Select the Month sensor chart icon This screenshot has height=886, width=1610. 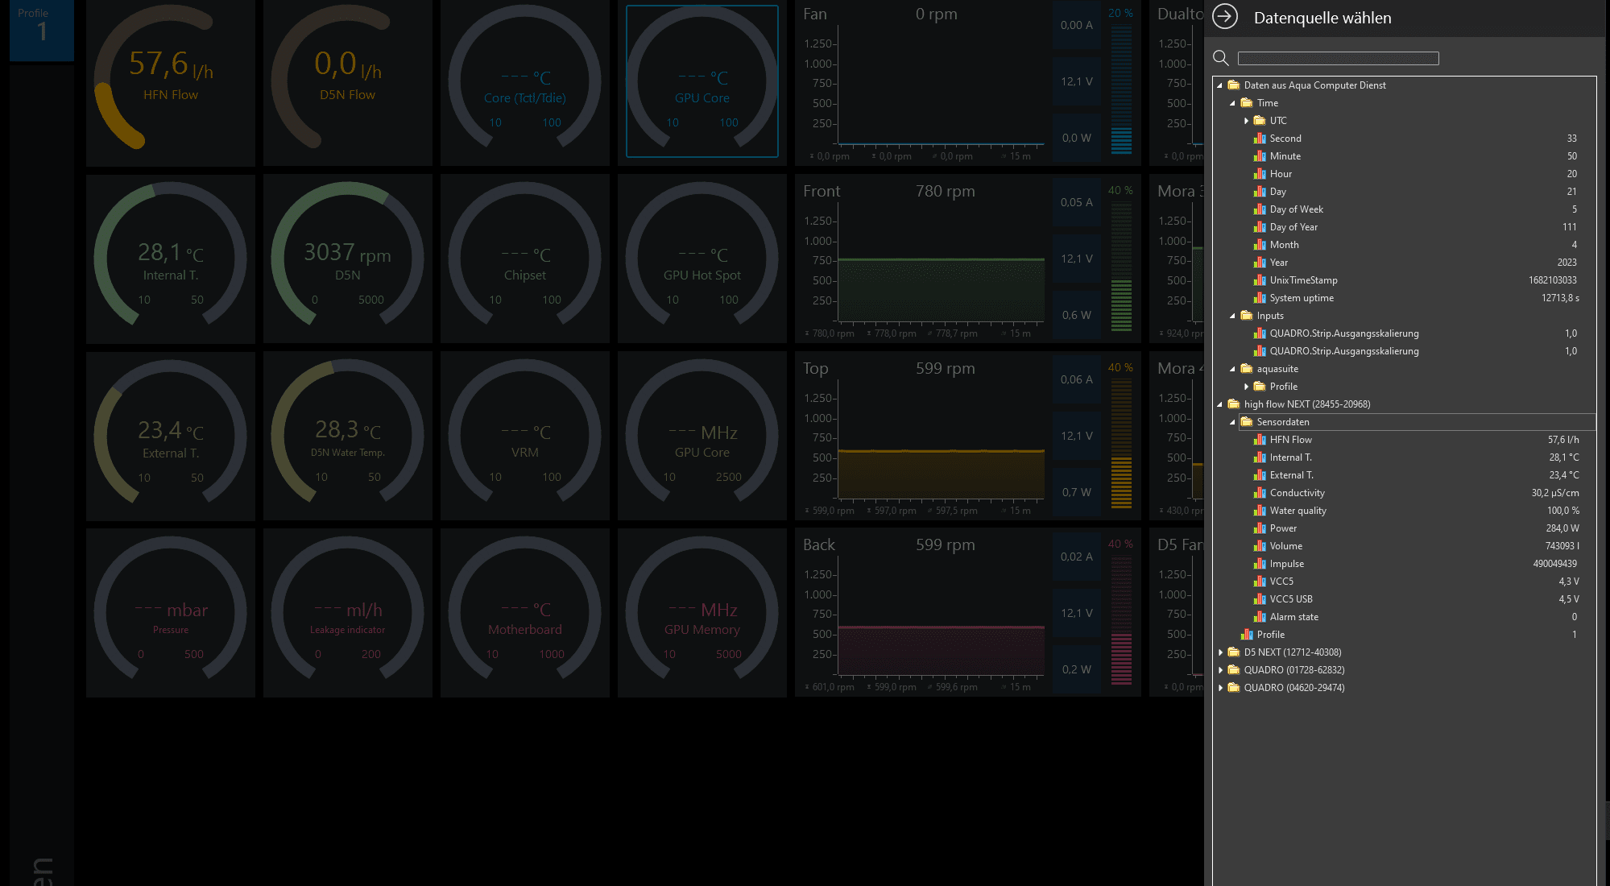1260,245
